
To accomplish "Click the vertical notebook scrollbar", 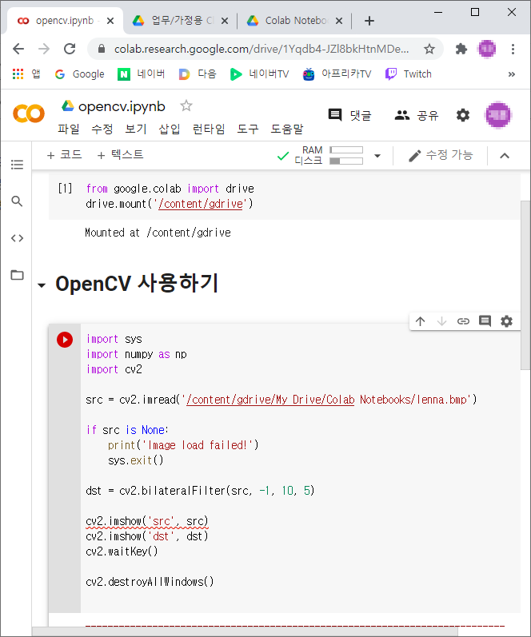I will (525, 285).
